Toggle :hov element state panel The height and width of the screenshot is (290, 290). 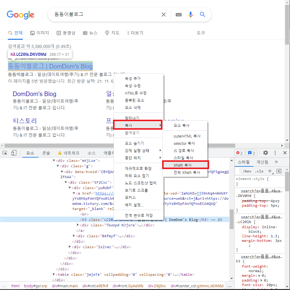point(247,171)
